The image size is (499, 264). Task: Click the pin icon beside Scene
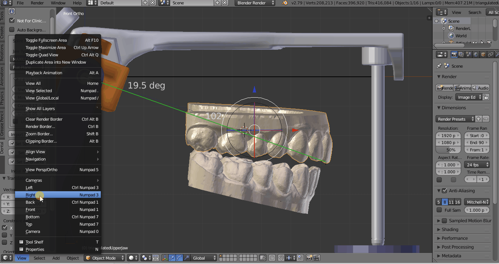coord(439,66)
